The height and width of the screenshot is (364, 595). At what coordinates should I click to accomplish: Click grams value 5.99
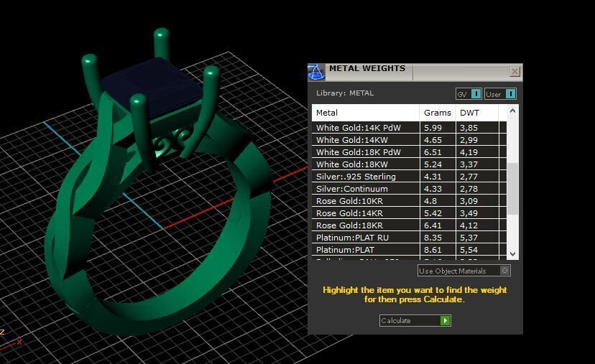coord(433,128)
